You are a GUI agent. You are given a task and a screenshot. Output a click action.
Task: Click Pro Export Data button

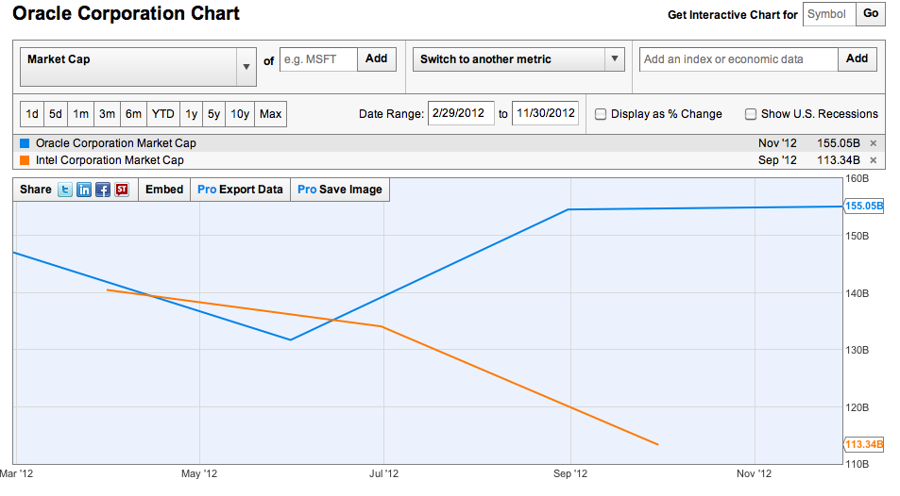(240, 190)
